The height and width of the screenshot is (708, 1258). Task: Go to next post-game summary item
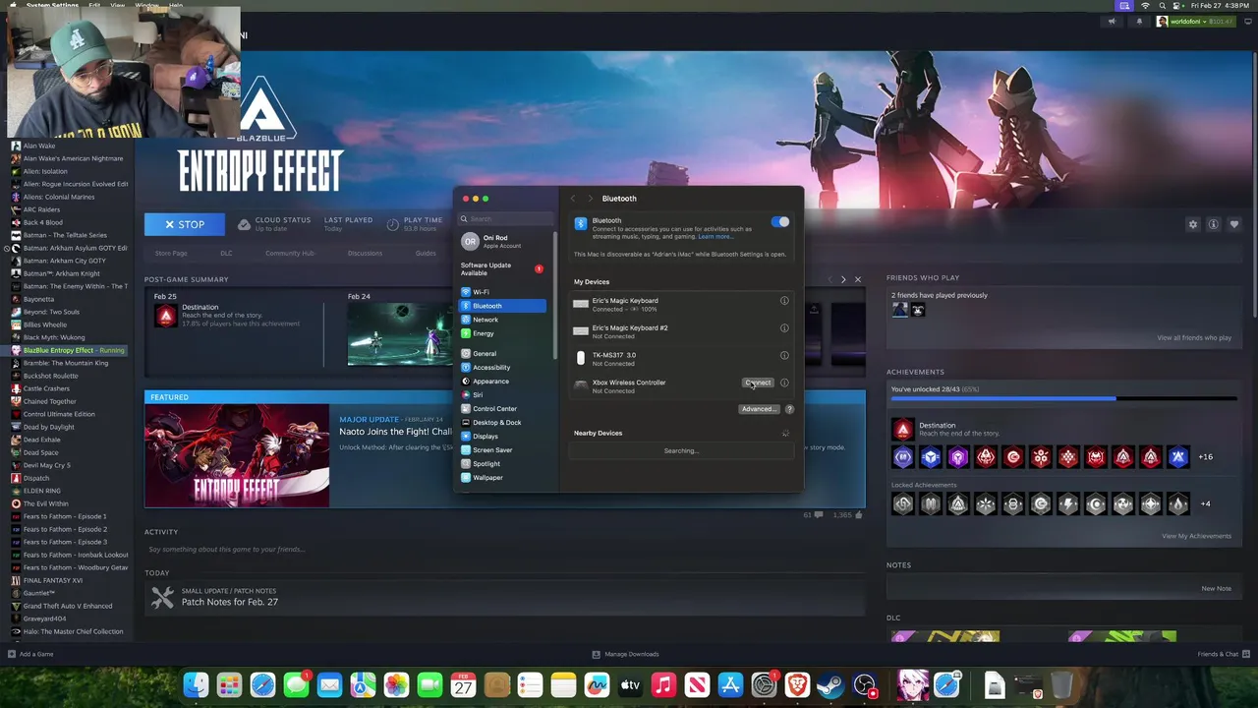[x=842, y=279]
